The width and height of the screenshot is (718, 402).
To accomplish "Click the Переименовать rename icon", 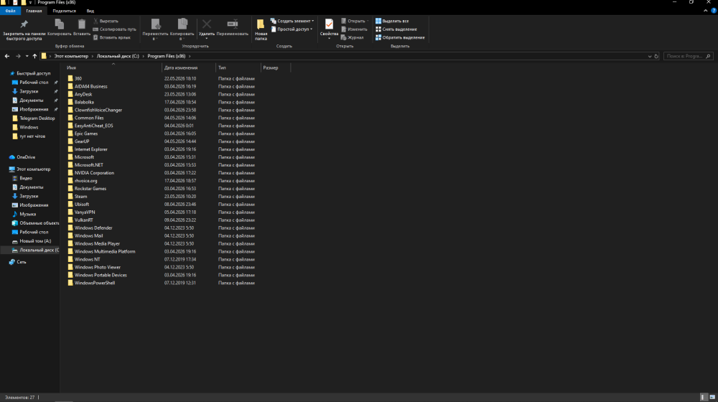I will pos(233,24).
